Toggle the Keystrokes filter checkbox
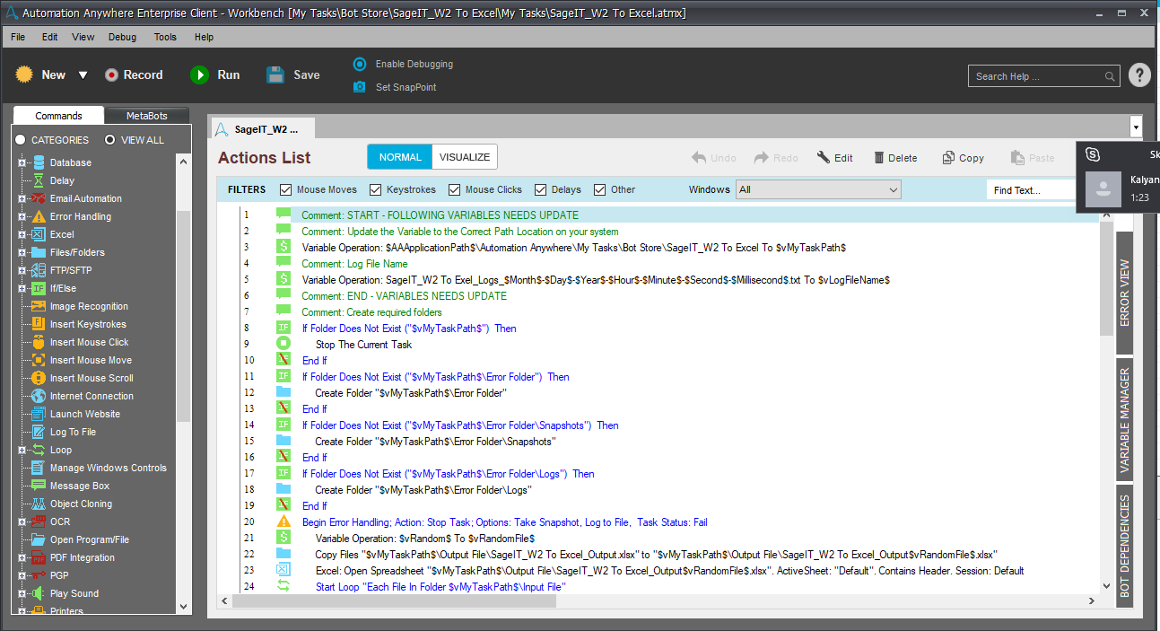 click(x=376, y=189)
